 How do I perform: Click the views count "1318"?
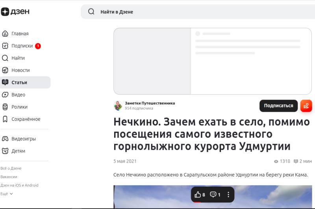pyautogui.click(x=285, y=161)
